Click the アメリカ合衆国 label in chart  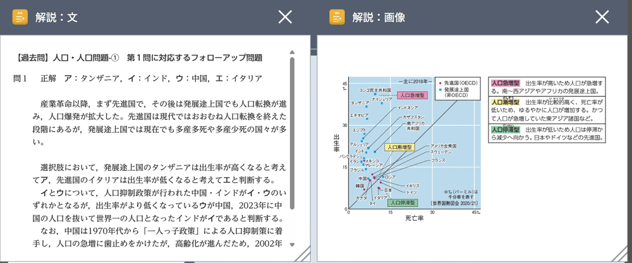[444, 146]
